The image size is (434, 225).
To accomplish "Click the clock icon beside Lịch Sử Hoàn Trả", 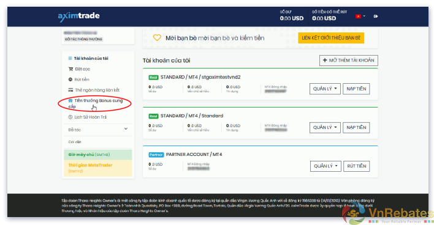I will 70,117.
